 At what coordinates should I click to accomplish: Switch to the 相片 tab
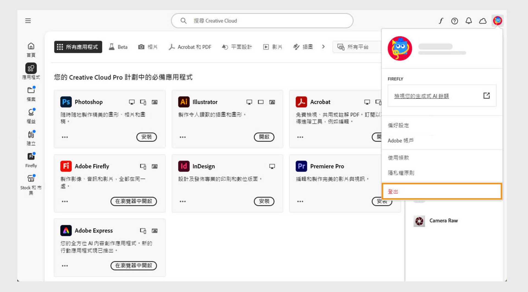pyautogui.click(x=148, y=47)
